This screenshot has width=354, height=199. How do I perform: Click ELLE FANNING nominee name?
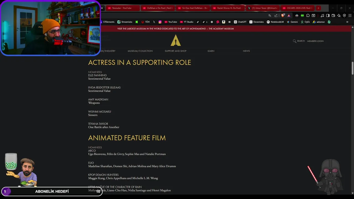[97, 75]
